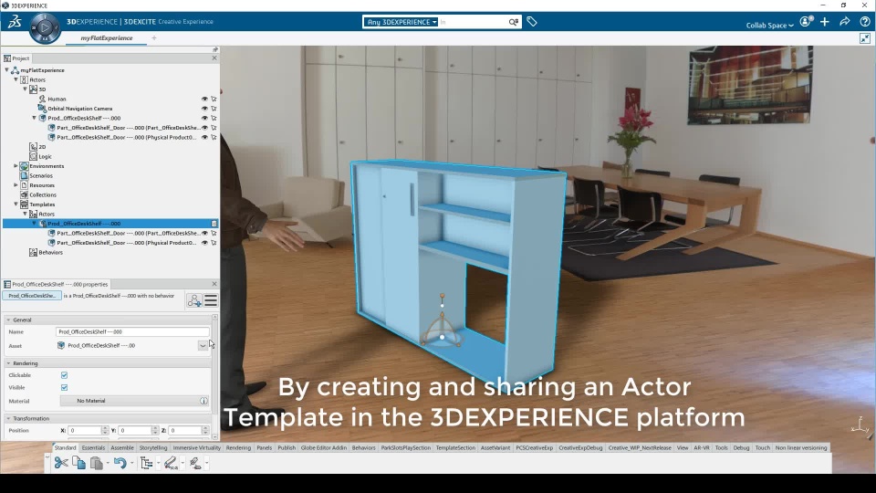876x493 pixels.
Task: Toggle visibility of Prod_OfficeDeskShelf under 3D
Action: 204,118
